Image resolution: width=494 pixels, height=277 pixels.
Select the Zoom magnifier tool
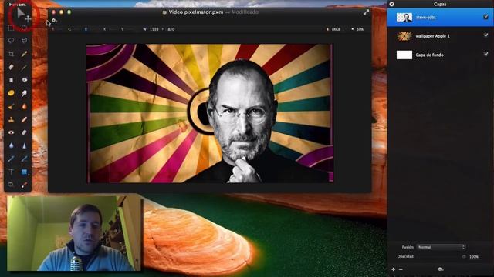coord(11,185)
